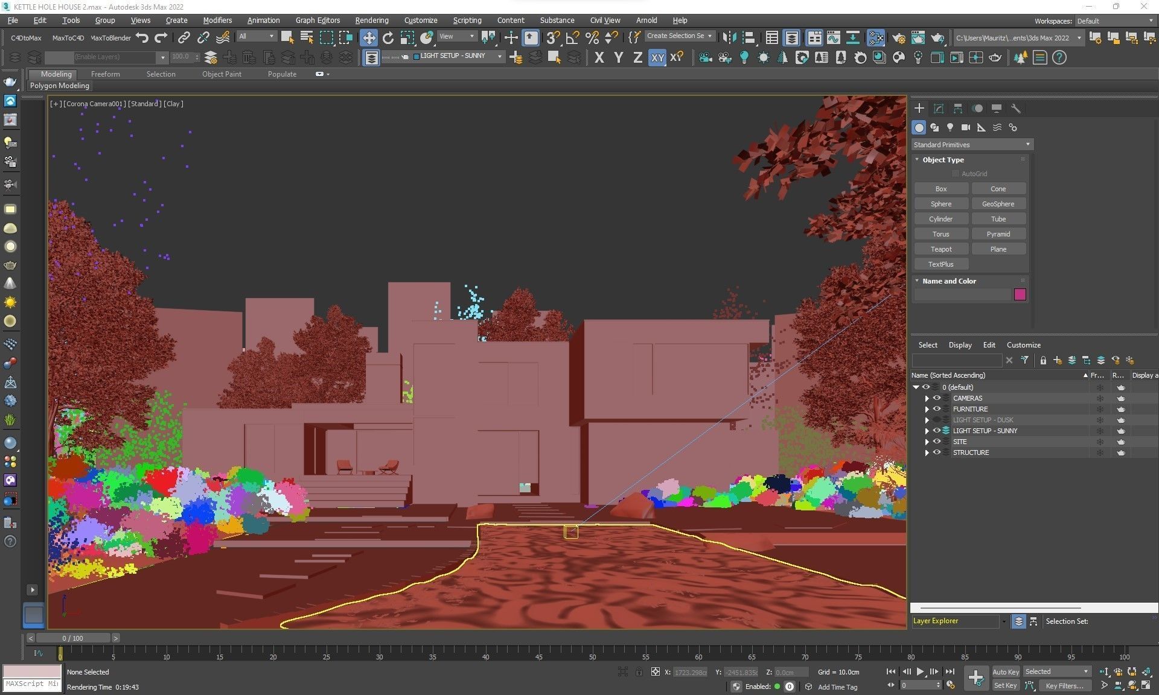Switch to the Object Paint ribbon tab
The image size is (1159, 695).
[222, 74]
